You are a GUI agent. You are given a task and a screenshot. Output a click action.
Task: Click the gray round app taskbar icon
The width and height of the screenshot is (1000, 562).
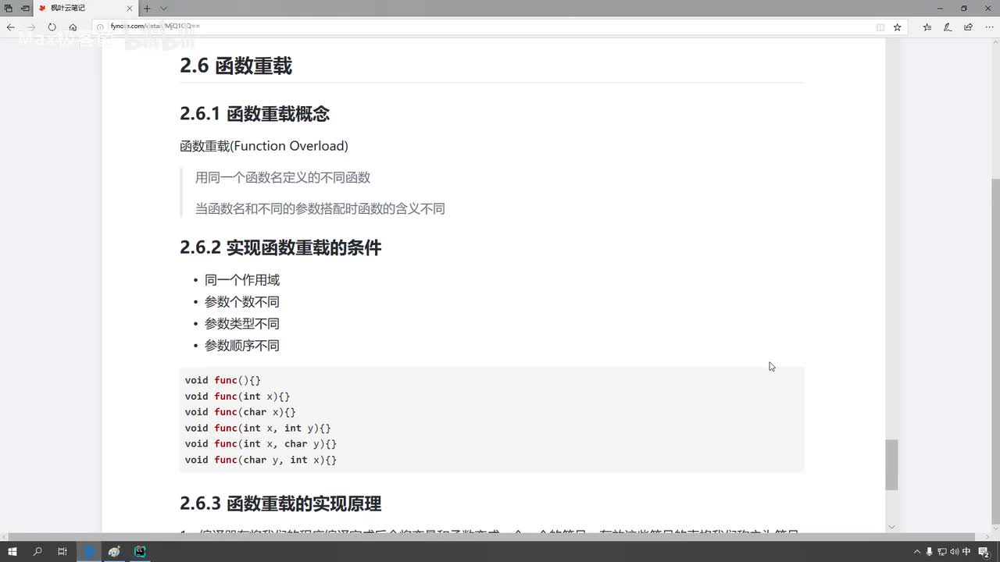pyautogui.click(x=114, y=551)
